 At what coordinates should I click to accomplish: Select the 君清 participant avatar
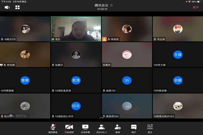pyautogui.click(x=76, y=80)
